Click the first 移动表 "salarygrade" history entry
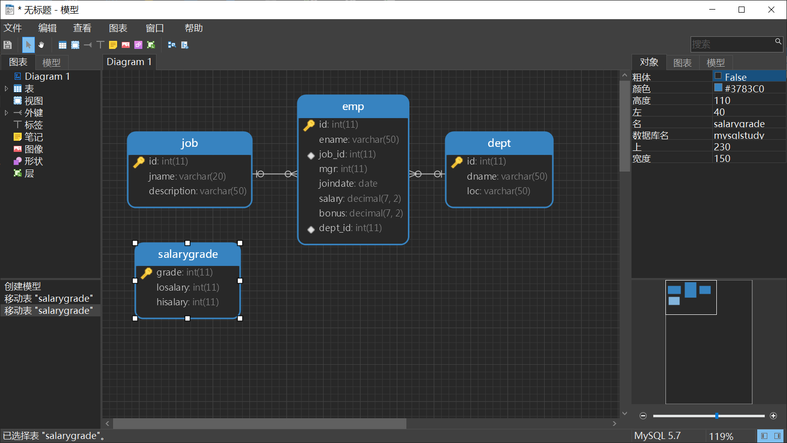Viewport: 787px width, 443px height. pyautogui.click(x=48, y=299)
